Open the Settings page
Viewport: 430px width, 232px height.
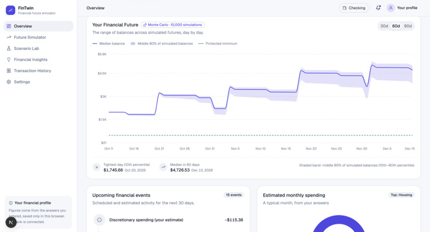point(38,82)
